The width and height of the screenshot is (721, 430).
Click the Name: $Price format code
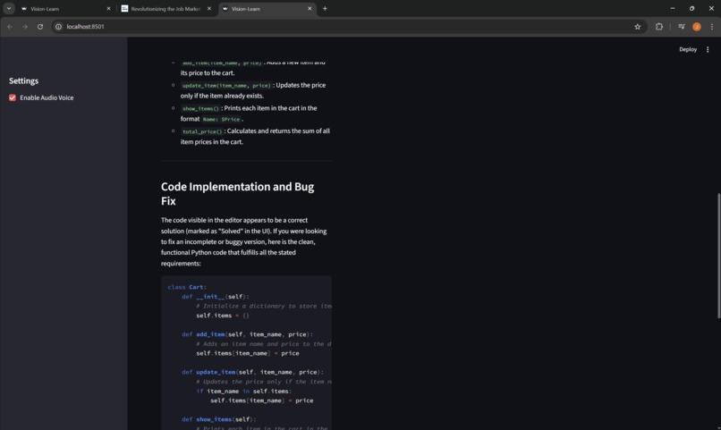[221, 120]
